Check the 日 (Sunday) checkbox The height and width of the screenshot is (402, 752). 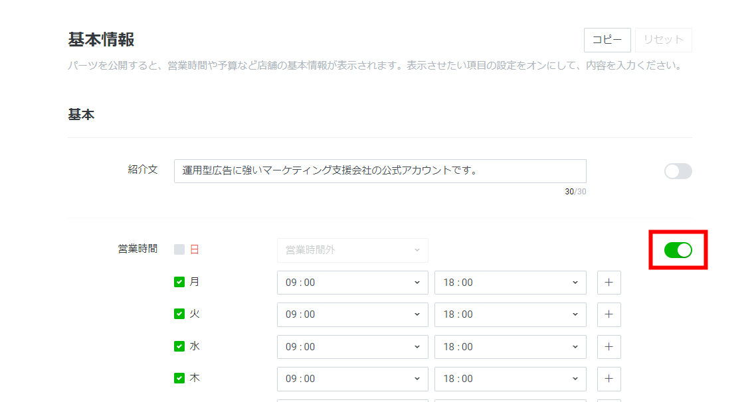[x=179, y=250]
